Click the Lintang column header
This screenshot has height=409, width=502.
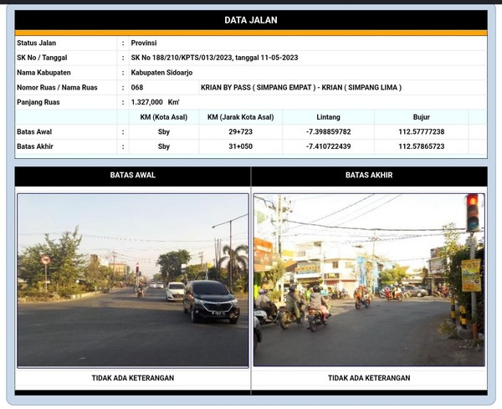pyautogui.click(x=329, y=117)
